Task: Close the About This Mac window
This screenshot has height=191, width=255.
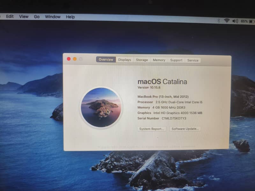Action: pos(69,59)
